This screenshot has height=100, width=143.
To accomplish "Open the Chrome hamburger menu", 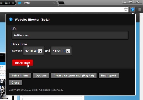I will (140, 9).
